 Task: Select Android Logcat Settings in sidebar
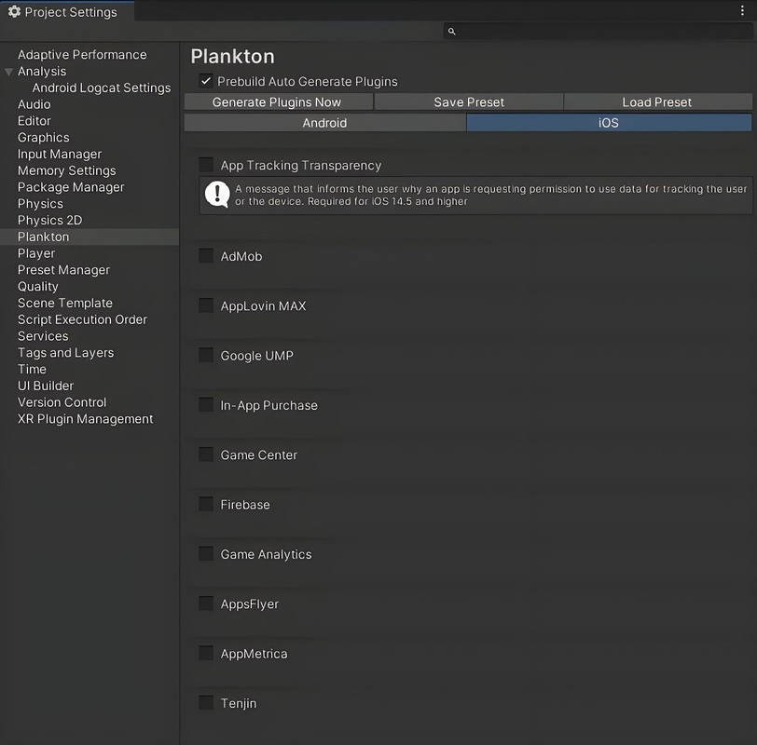pyautogui.click(x=102, y=88)
